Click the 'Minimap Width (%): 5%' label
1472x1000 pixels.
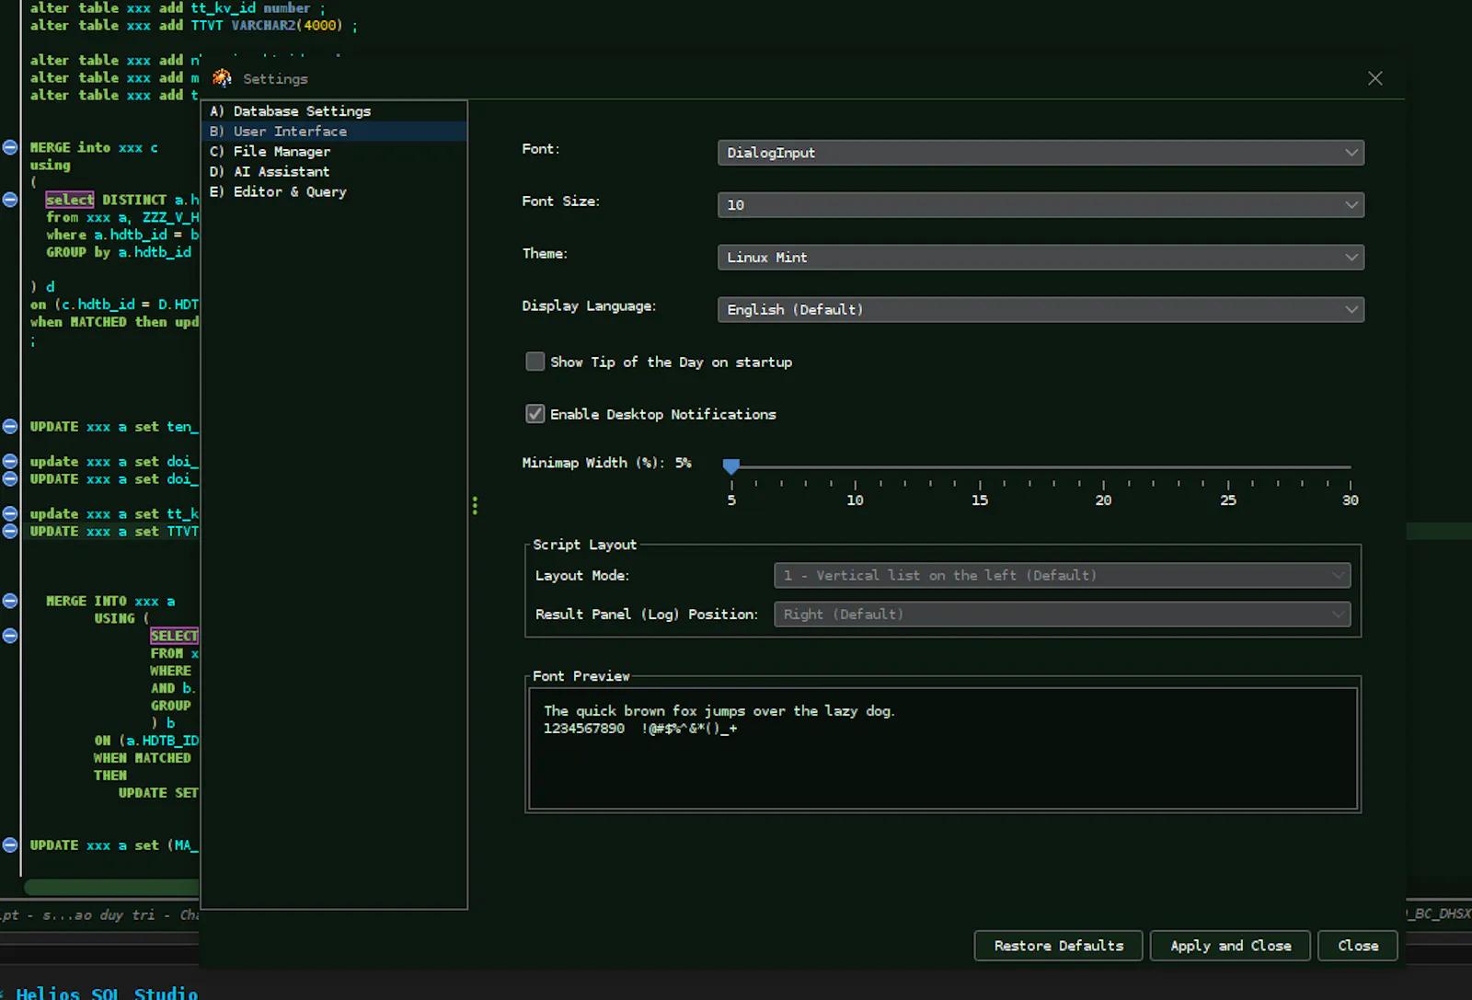pyautogui.click(x=606, y=463)
